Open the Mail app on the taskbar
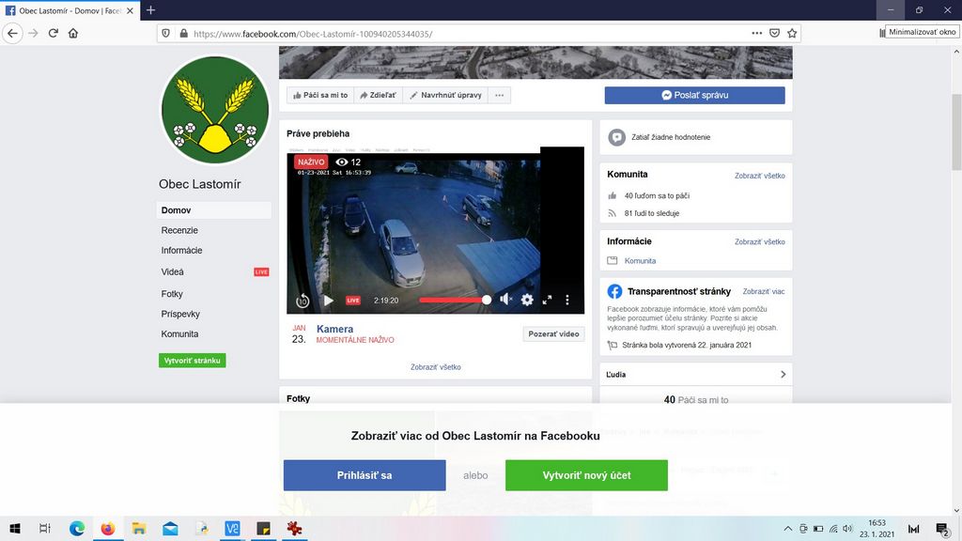 171,528
